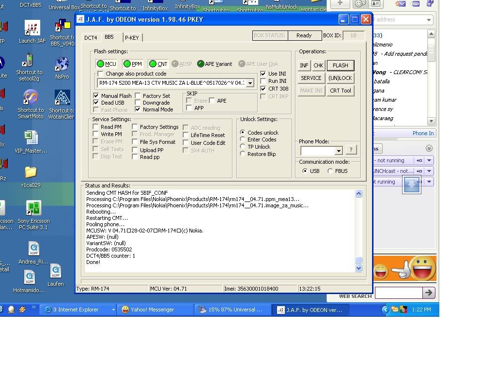Toggle the CRT 308 checkbox

[263, 89]
